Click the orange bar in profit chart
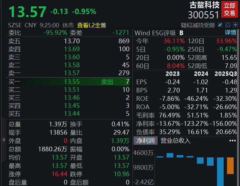Screen dimensions: 240x186 230,166
